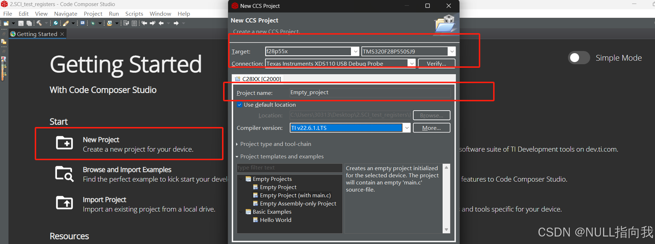Open the dropdown beside the New icon
This screenshot has width=655, height=244.
pos(13,23)
